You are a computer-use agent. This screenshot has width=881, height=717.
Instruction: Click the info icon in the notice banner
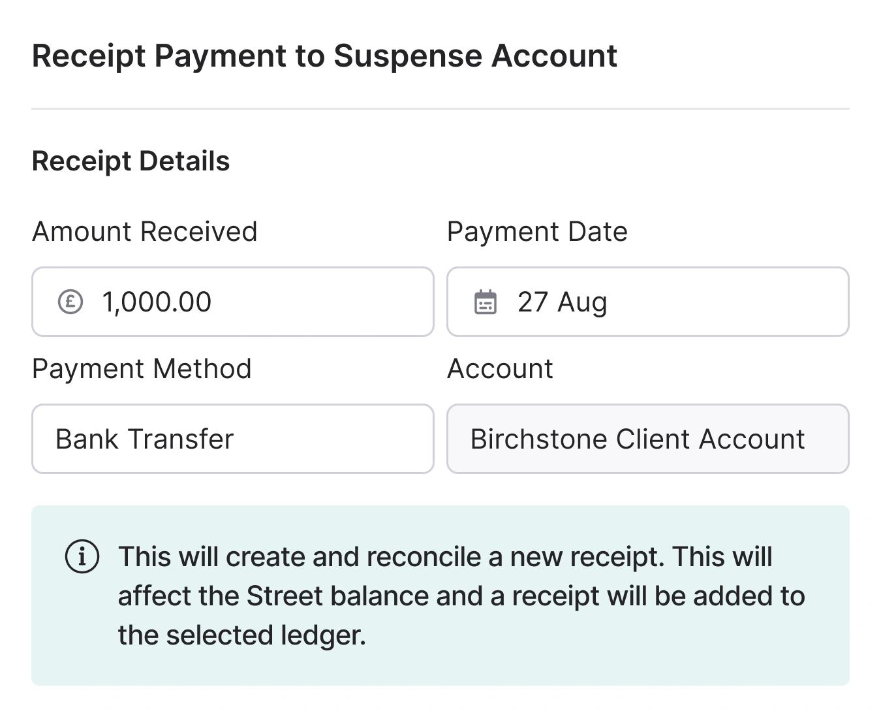(x=82, y=557)
